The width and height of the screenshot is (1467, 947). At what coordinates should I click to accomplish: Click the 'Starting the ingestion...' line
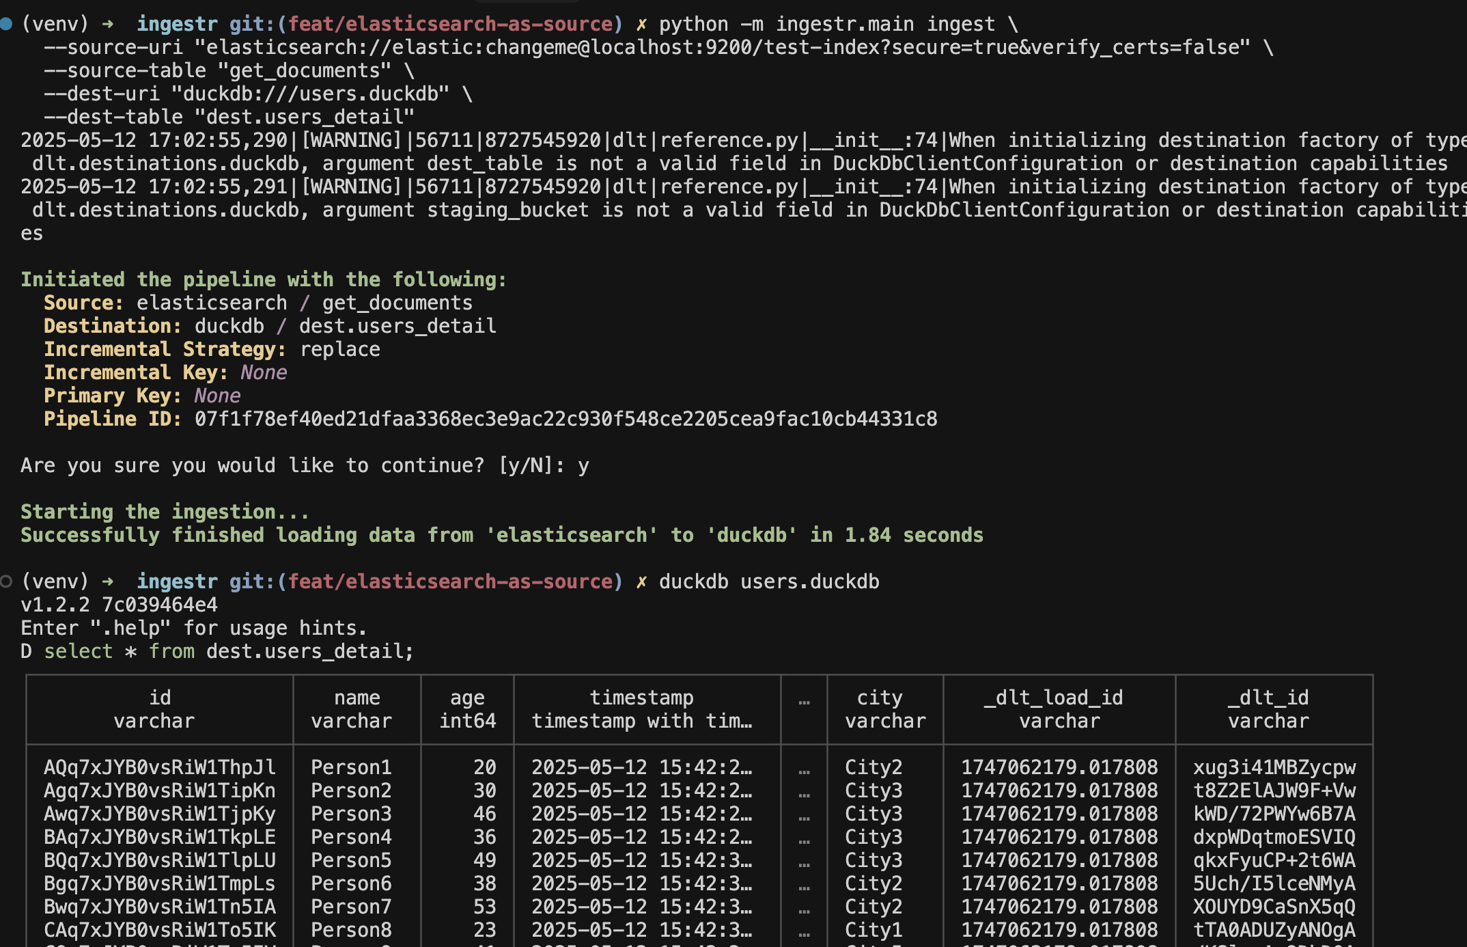(165, 512)
